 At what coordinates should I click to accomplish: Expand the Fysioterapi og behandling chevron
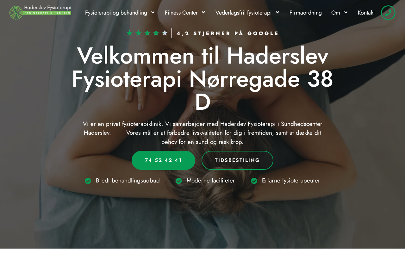pos(153,12)
